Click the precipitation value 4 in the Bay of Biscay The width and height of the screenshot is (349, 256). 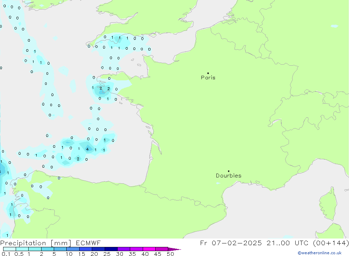tap(88, 149)
